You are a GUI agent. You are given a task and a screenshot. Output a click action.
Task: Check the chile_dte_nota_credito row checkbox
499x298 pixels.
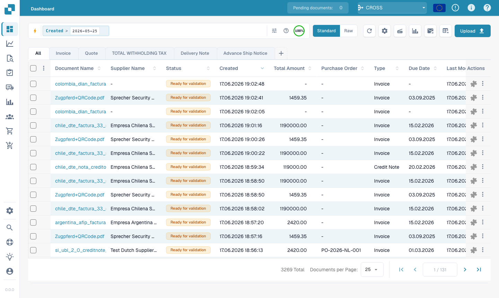[x=33, y=167]
